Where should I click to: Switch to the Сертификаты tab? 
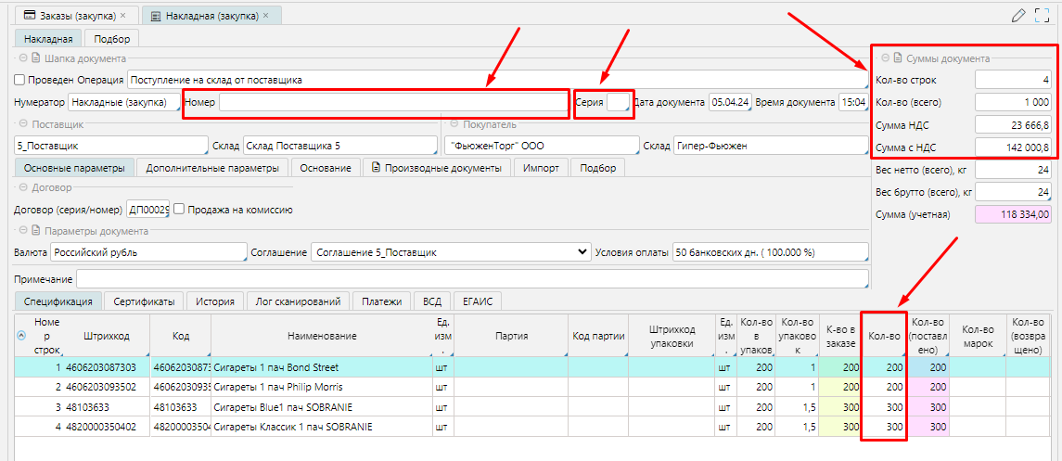(144, 301)
